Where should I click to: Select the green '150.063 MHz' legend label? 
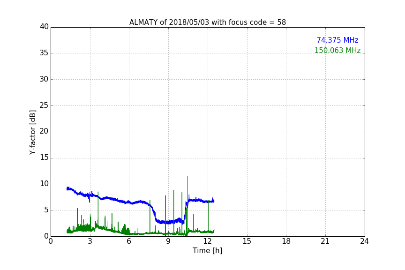click(x=337, y=50)
